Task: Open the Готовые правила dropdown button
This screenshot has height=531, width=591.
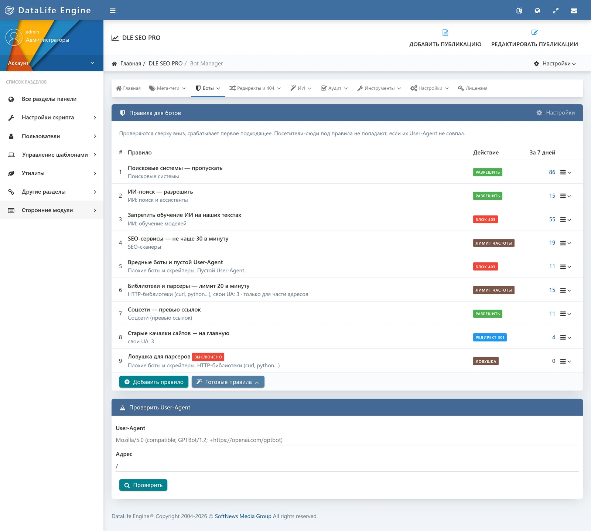Action: (x=228, y=382)
